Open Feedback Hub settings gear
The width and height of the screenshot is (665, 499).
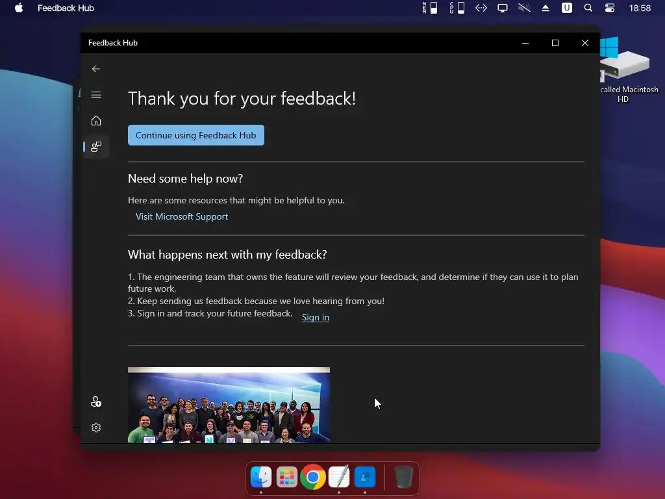click(x=96, y=428)
